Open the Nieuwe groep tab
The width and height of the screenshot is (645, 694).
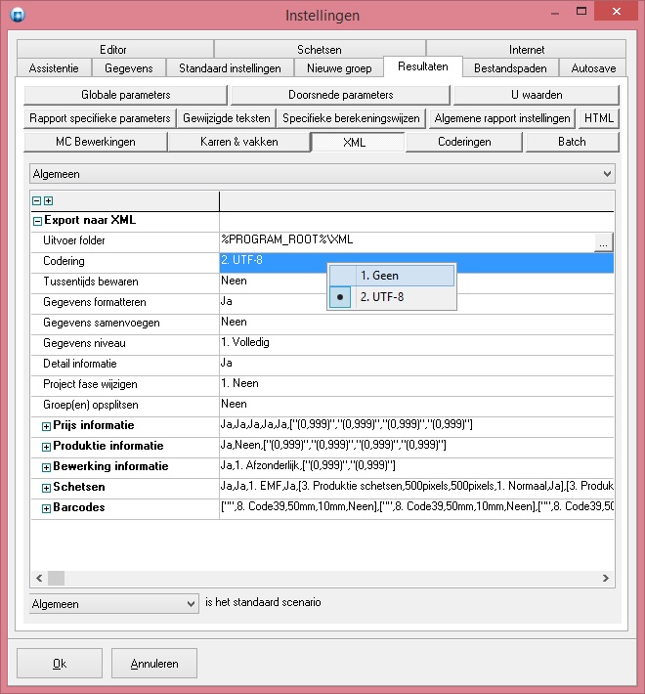click(339, 68)
